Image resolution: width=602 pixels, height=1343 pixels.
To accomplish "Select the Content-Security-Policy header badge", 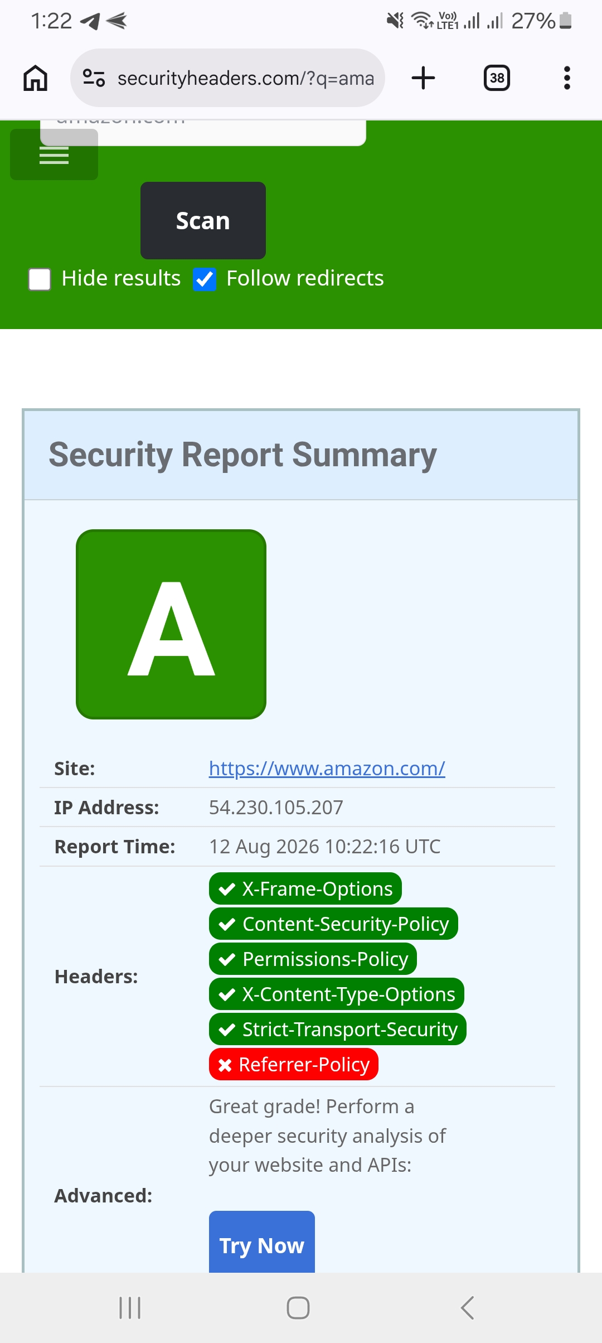I will coord(333,924).
